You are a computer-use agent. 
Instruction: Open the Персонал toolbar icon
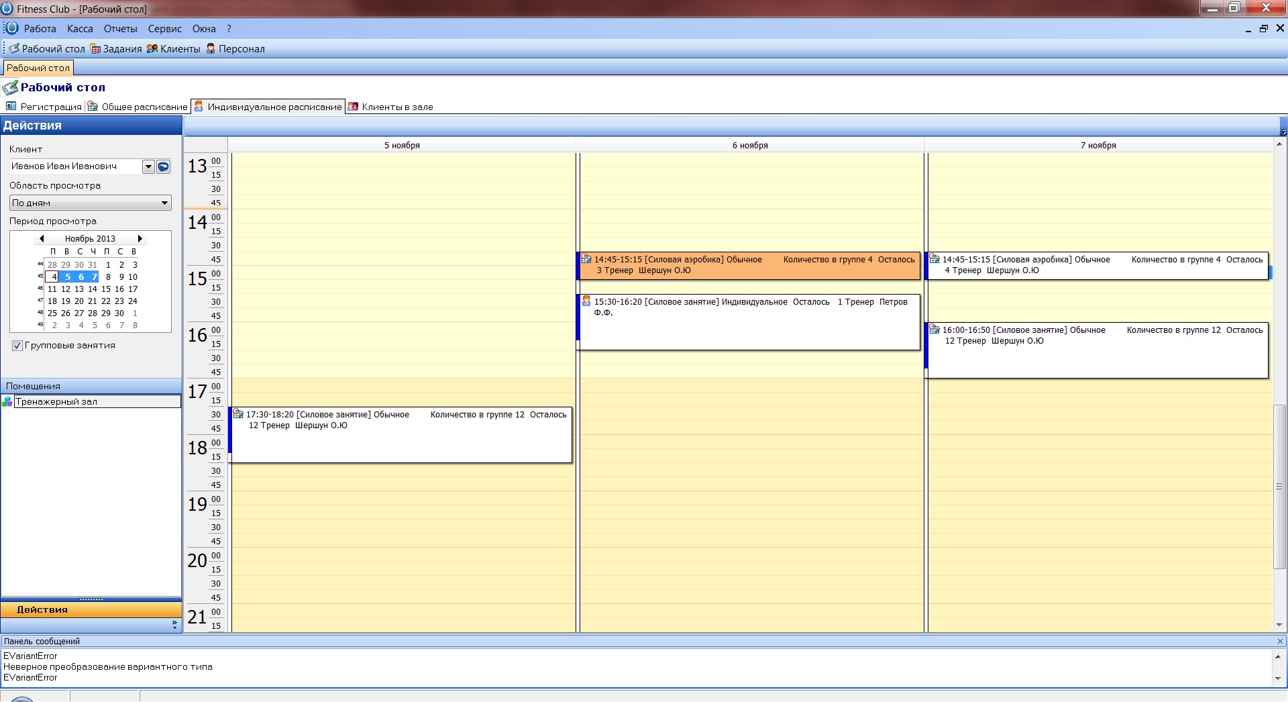click(211, 49)
